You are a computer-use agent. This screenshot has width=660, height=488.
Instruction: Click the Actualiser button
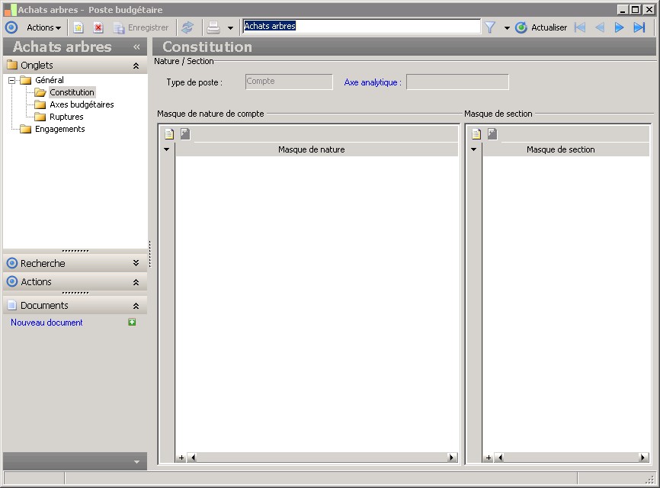pyautogui.click(x=541, y=27)
